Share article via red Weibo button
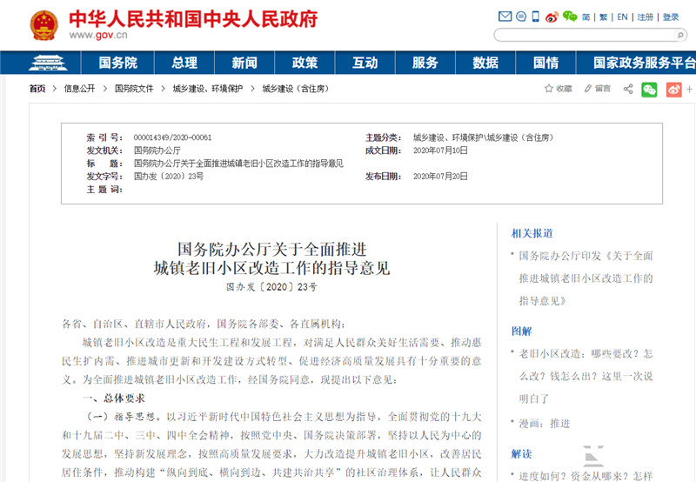The width and height of the screenshot is (696, 482). (673, 89)
